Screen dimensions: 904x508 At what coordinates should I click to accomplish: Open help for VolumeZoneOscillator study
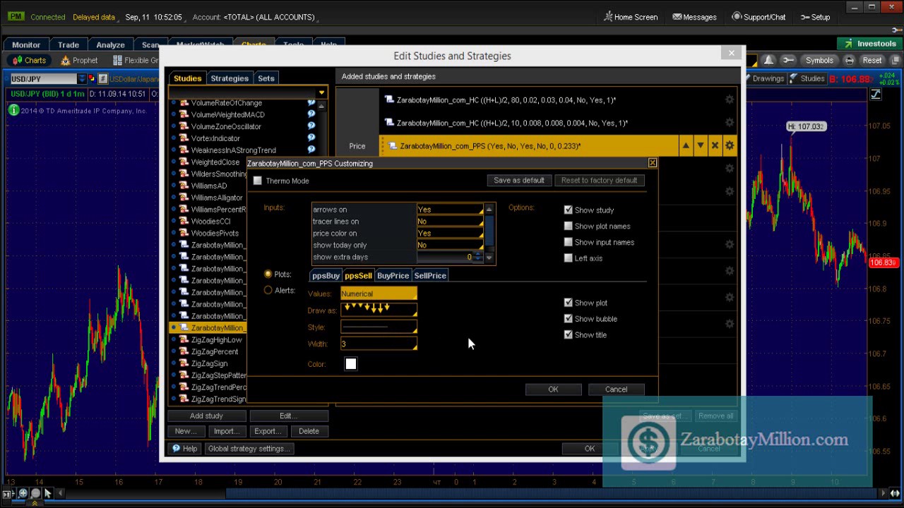(311, 126)
